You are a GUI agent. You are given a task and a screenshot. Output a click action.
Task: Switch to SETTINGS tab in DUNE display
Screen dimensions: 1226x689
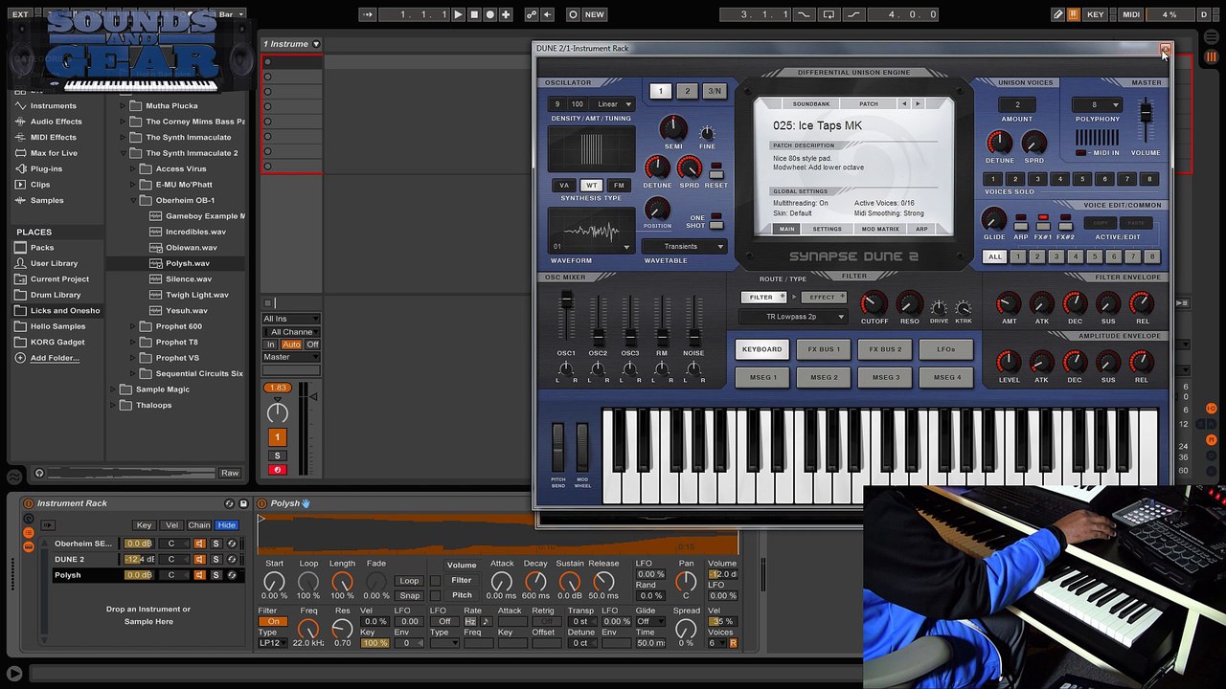[828, 229]
